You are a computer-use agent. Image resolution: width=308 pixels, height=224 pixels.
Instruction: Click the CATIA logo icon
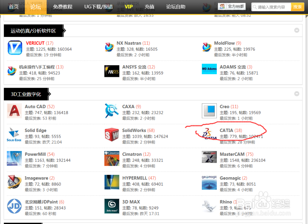point(209,134)
